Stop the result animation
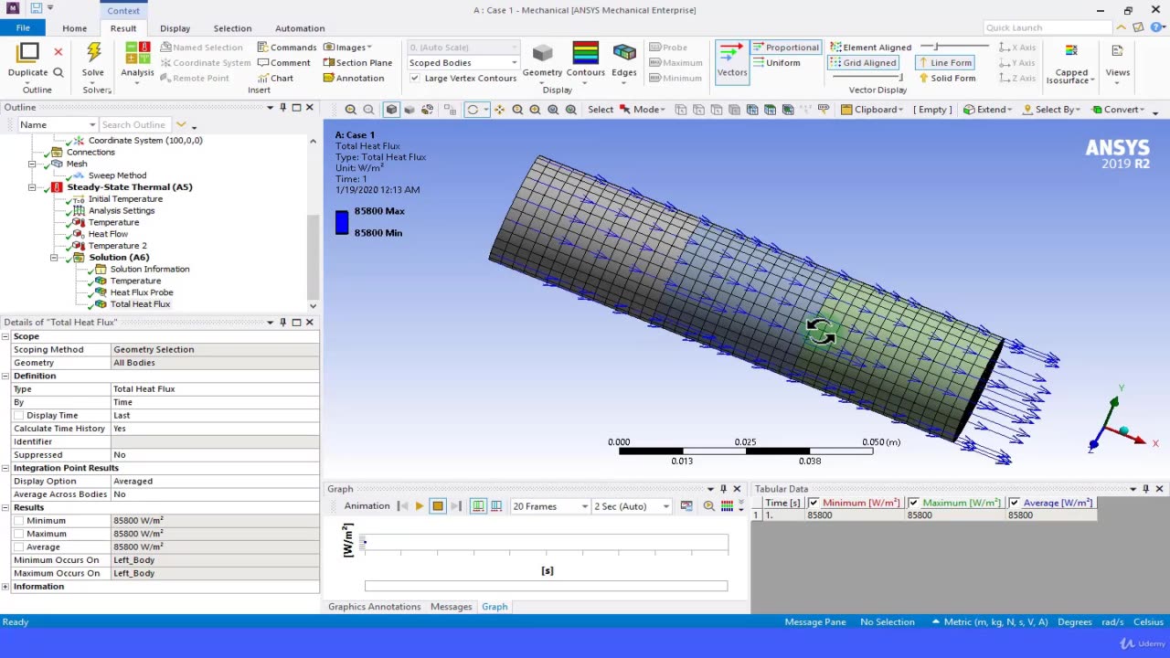1170x658 pixels. point(437,506)
